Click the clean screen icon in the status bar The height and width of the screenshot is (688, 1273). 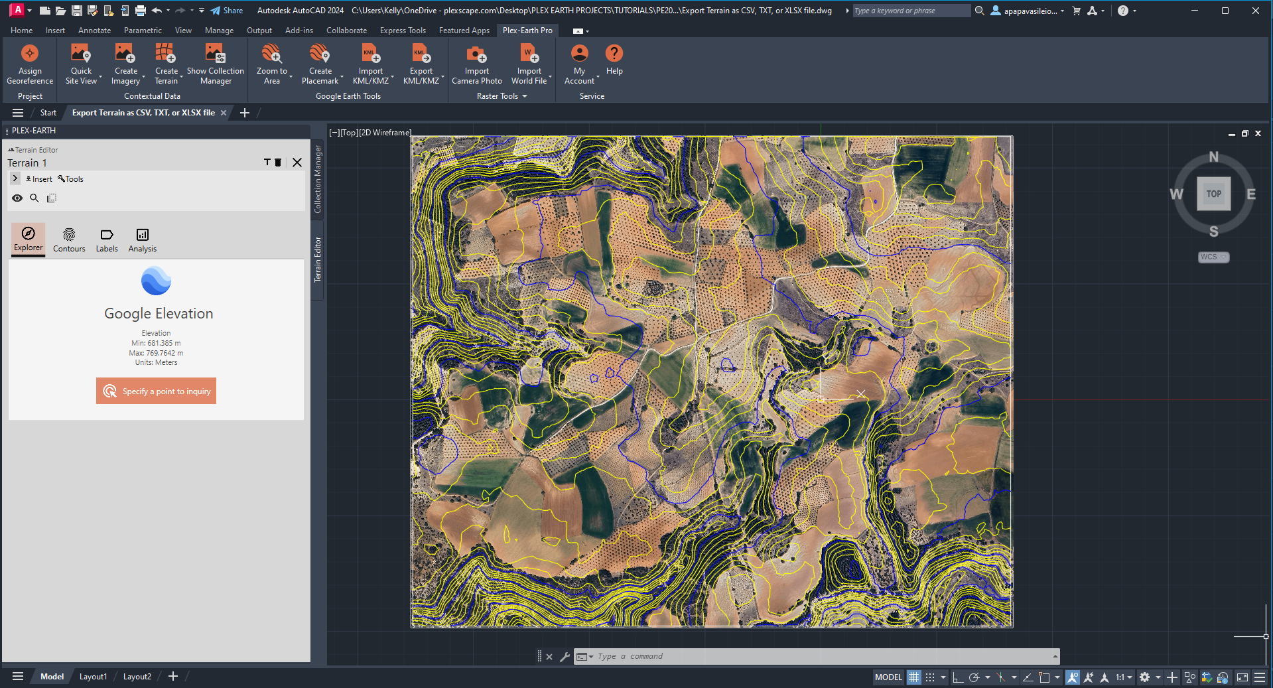1242,677
